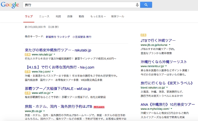Open the 地図 tab
The width and height of the screenshot is (198, 121).
pos(58,16)
